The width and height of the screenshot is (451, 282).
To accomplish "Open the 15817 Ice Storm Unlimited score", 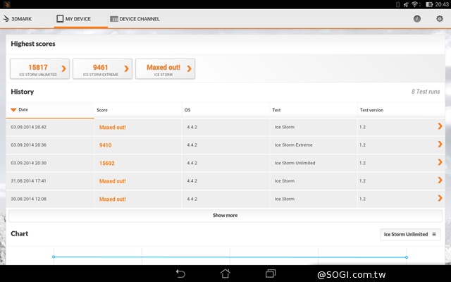I will pos(39,69).
